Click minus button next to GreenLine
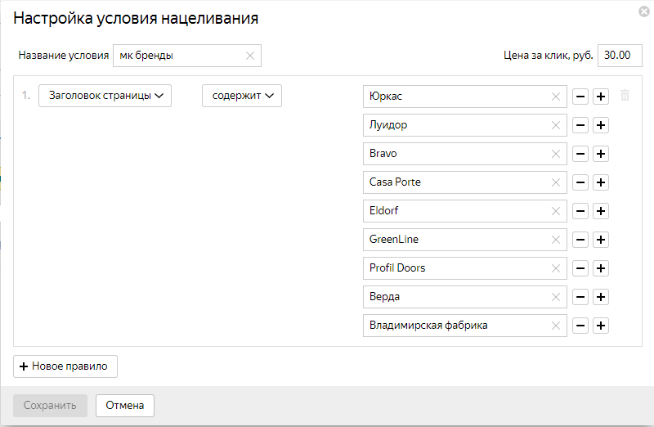This screenshot has width=654, height=427. tap(580, 240)
